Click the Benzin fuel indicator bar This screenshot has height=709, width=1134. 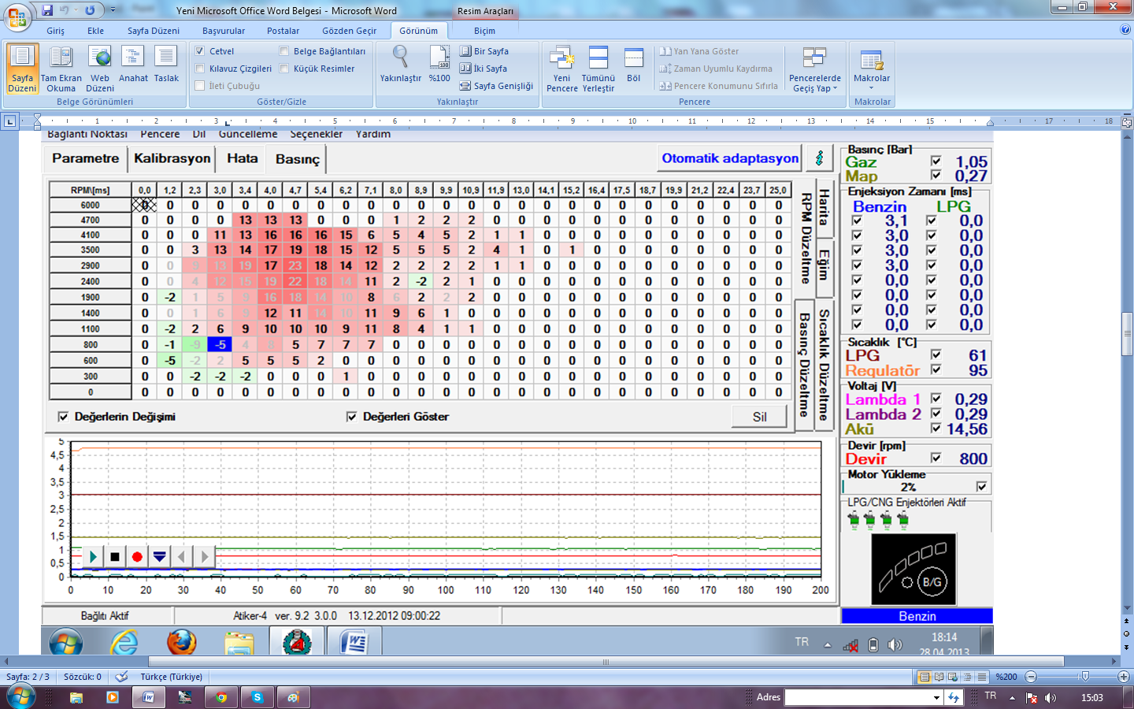point(917,616)
